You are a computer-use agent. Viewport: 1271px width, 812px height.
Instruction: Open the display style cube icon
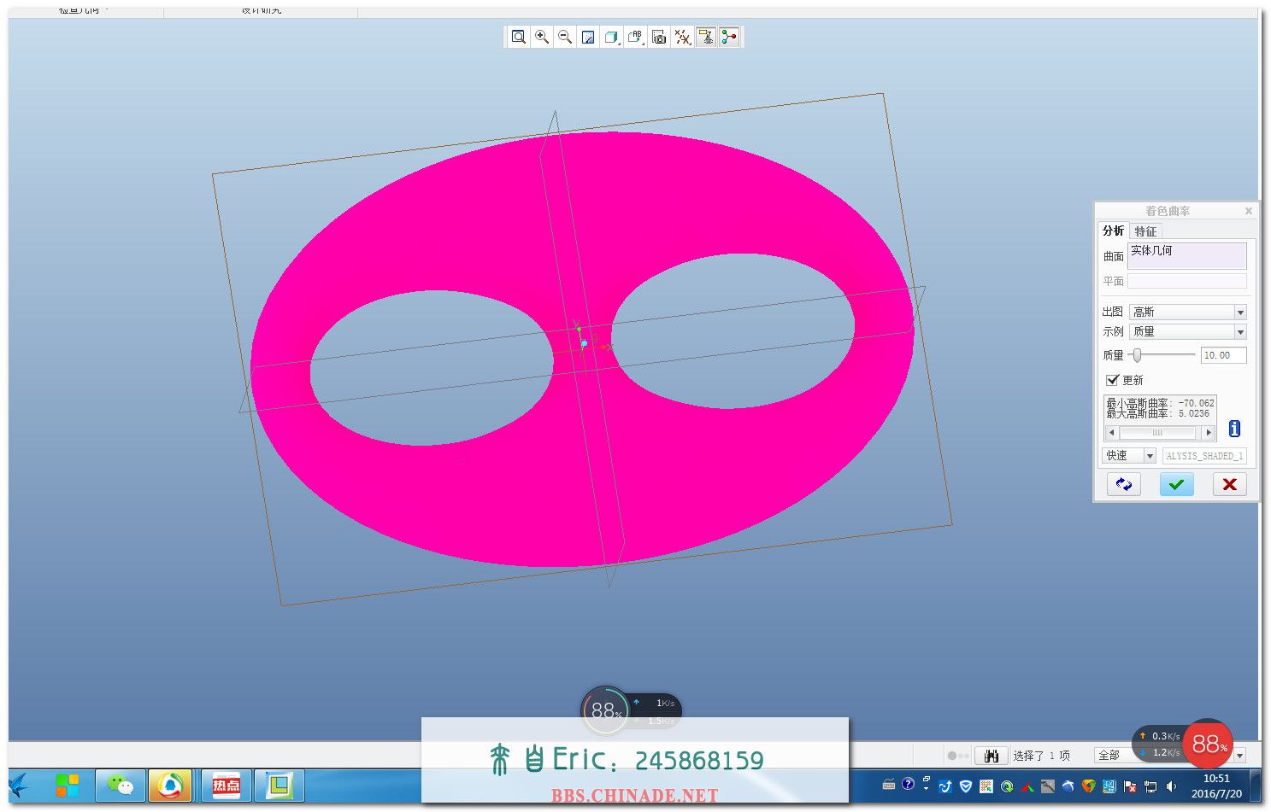coord(611,37)
